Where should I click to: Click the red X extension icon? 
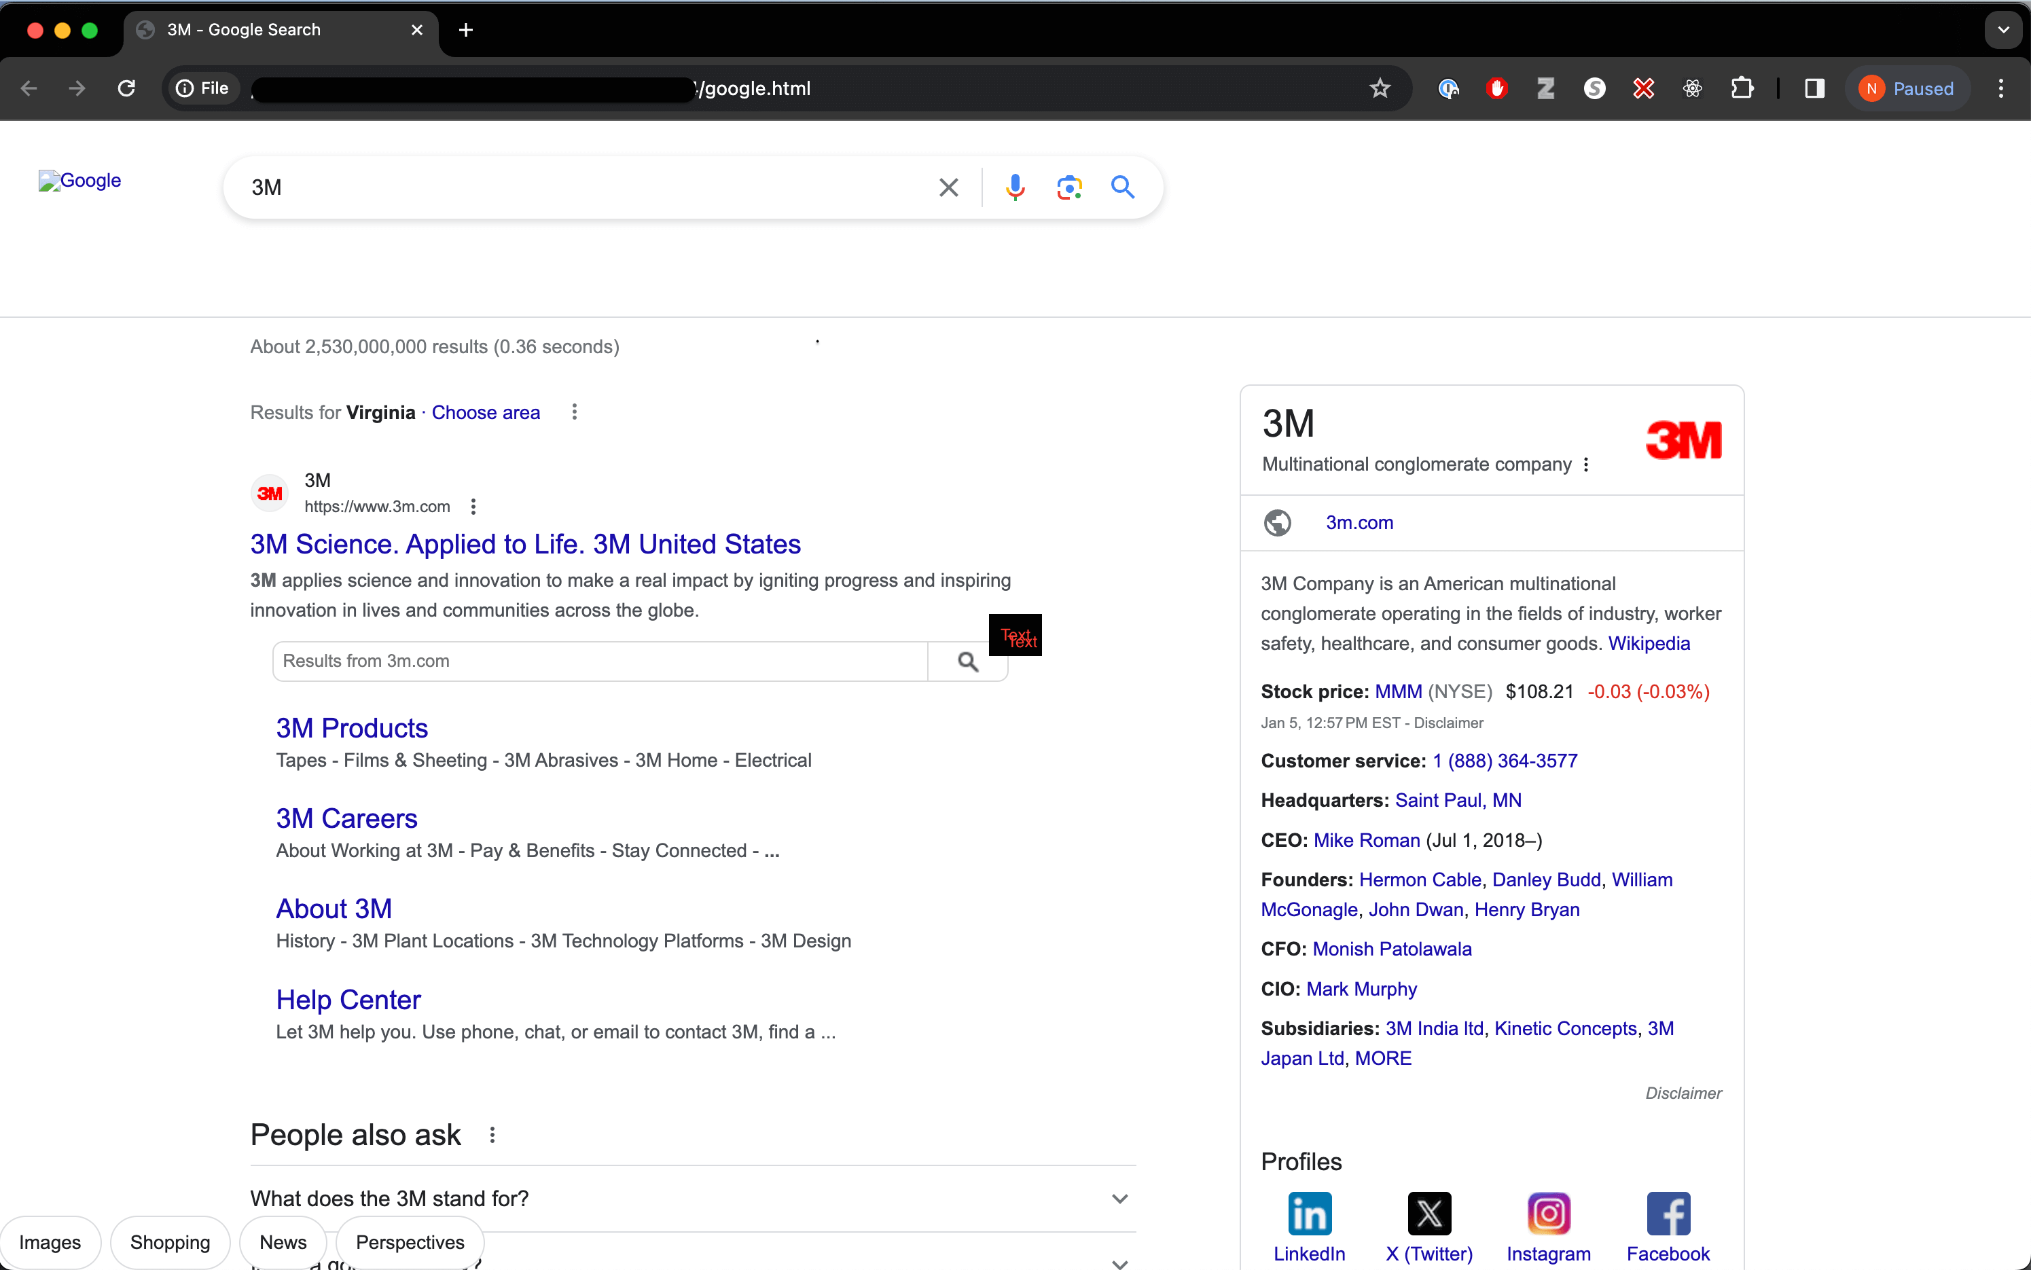click(x=1643, y=88)
